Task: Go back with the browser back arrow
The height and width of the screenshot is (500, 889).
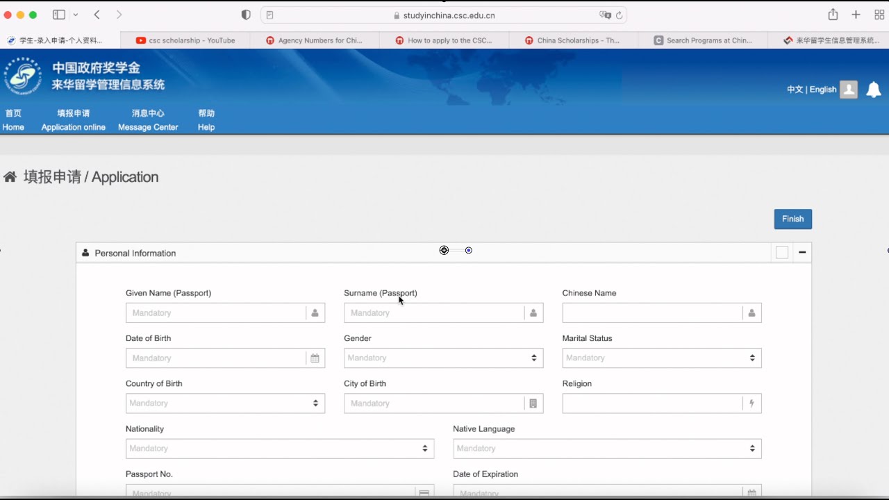Action: 97,15
